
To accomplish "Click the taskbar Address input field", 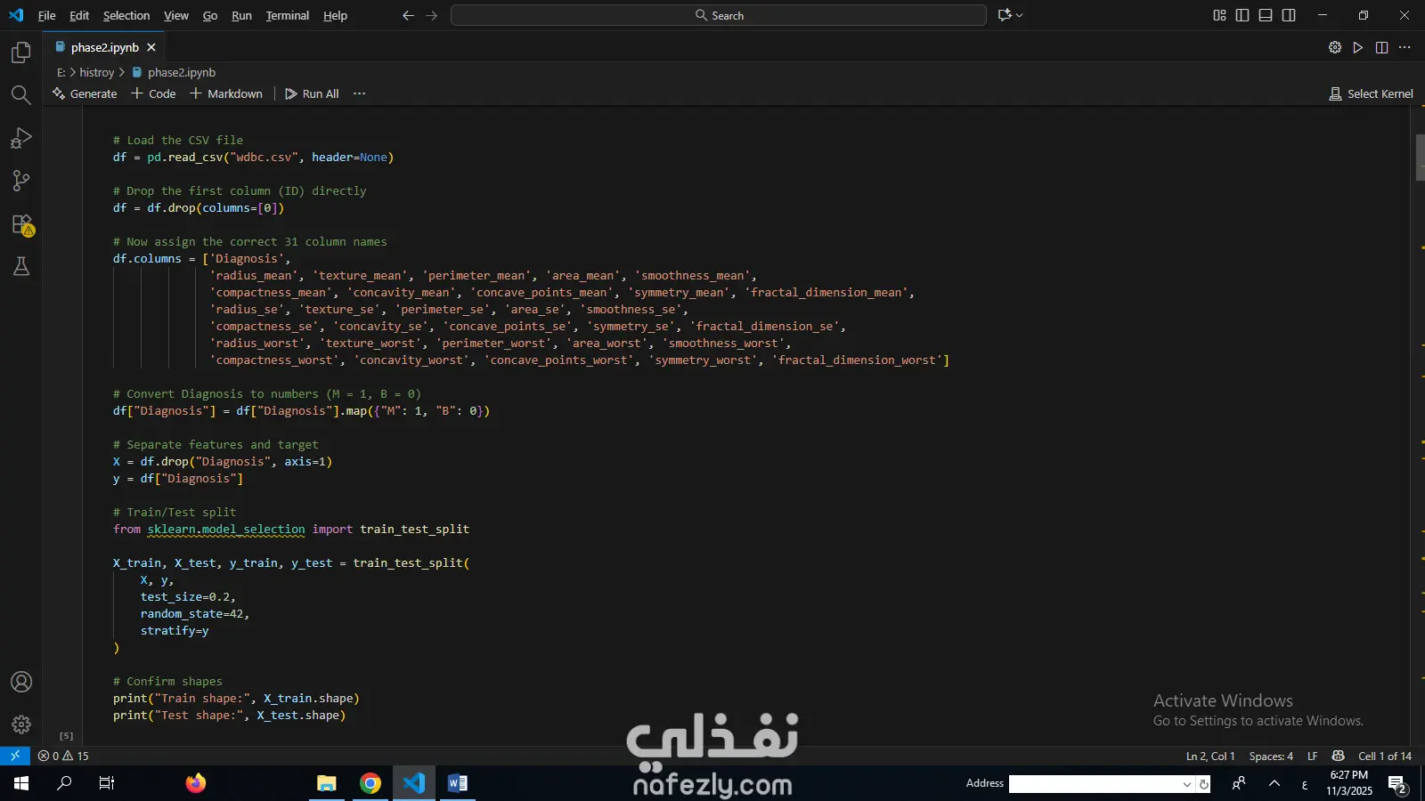I will [1095, 784].
